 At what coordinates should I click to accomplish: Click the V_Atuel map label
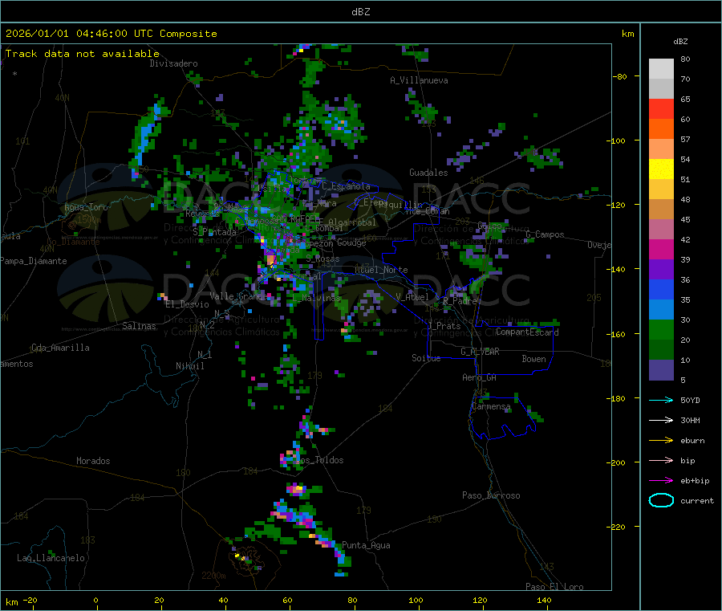point(412,297)
